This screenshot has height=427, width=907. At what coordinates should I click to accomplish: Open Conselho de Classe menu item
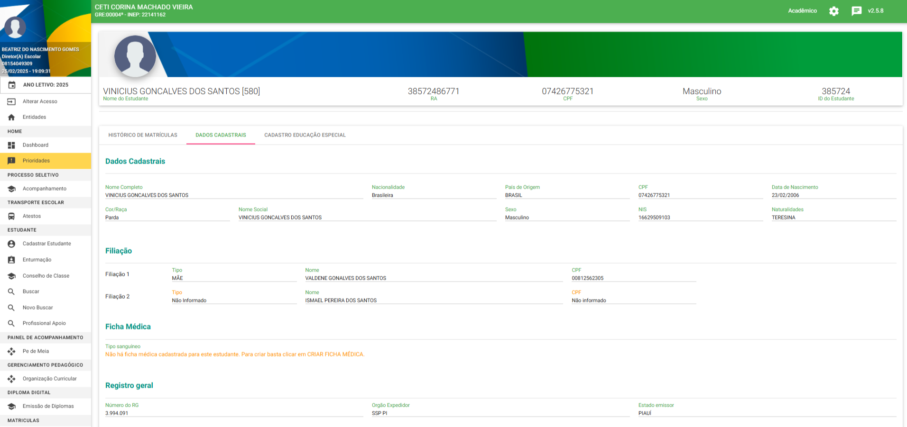[46, 276]
